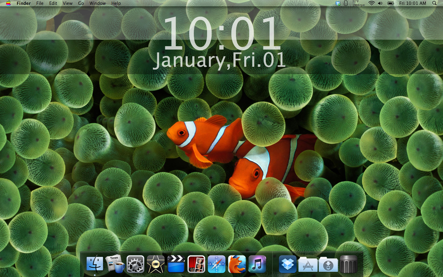Open the Edit menu

click(x=53, y=3)
